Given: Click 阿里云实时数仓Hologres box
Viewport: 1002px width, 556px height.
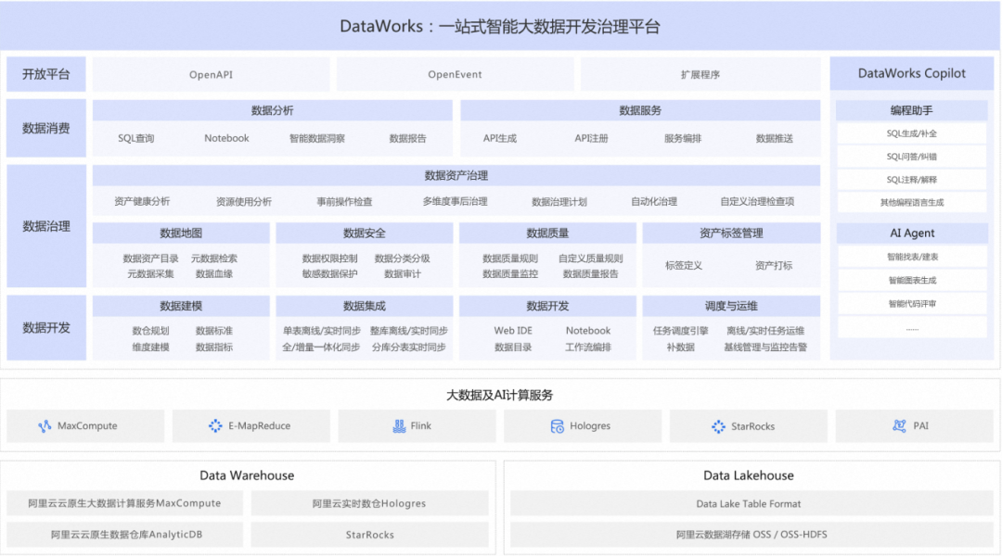Looking at the screenshot, I should click(x=369, y=503).
